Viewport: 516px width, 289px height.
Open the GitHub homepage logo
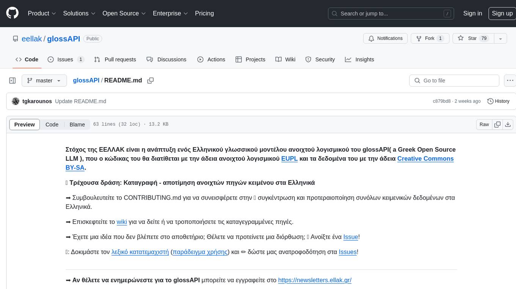point(12,13)
